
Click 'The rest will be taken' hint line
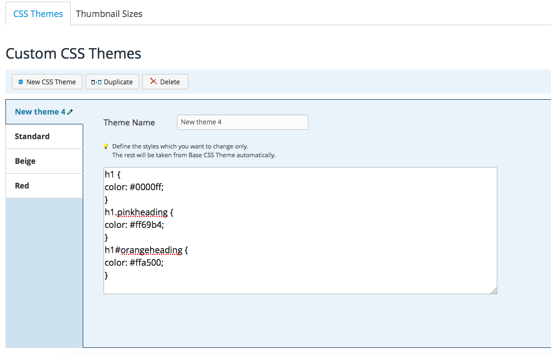point(194,155)
